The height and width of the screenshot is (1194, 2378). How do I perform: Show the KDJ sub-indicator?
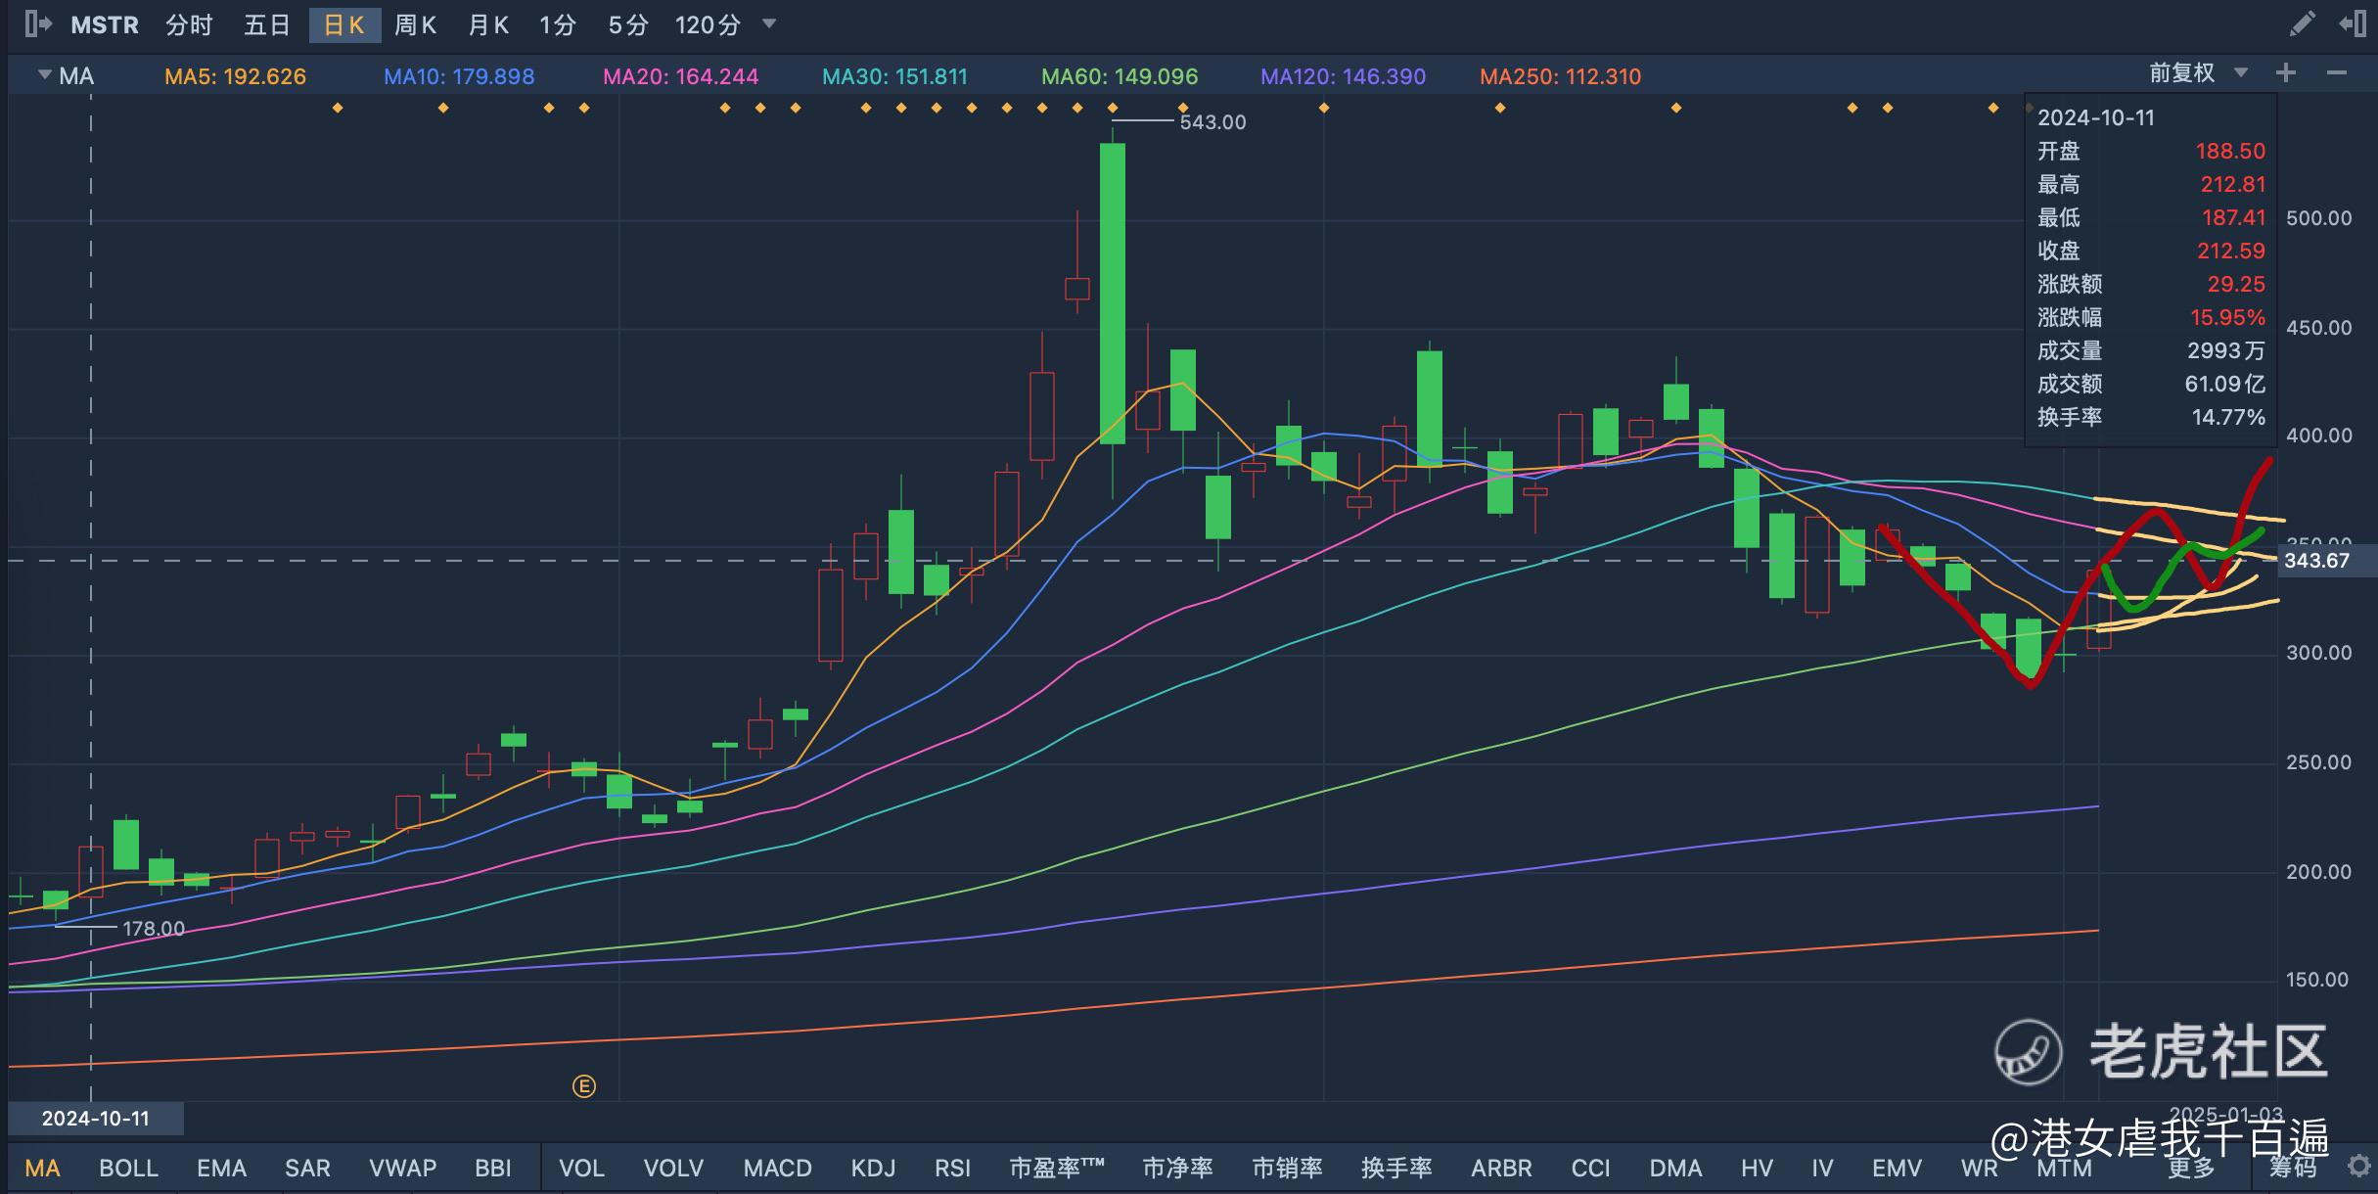coord(873,1168)
